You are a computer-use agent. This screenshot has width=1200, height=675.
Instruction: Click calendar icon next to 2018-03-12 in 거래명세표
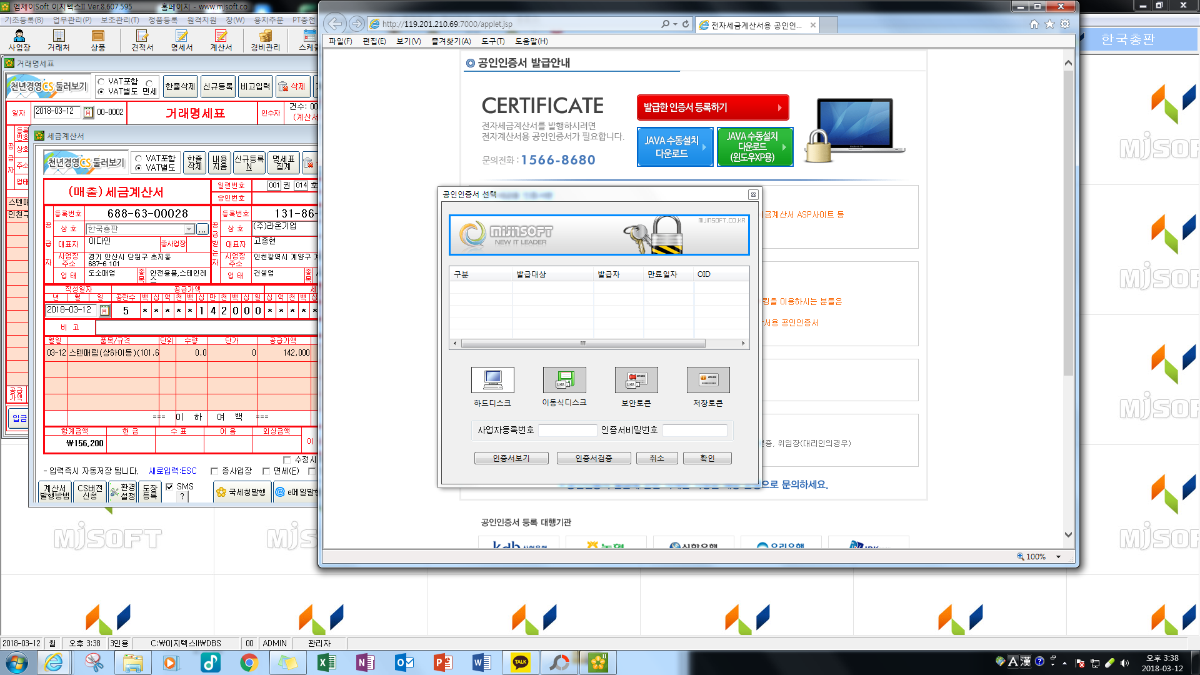pos(88,112)
